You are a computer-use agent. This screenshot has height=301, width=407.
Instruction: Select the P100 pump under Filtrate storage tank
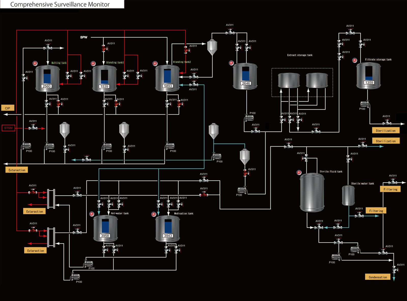364,104
